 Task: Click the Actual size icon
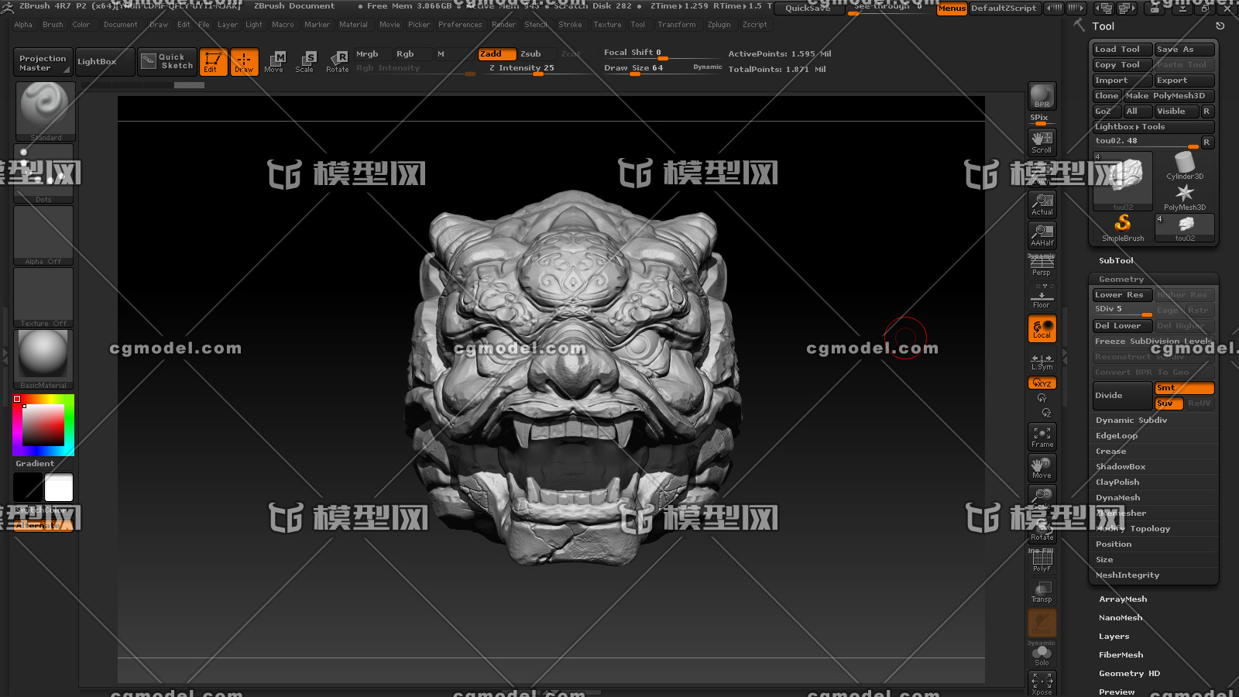1042,204
